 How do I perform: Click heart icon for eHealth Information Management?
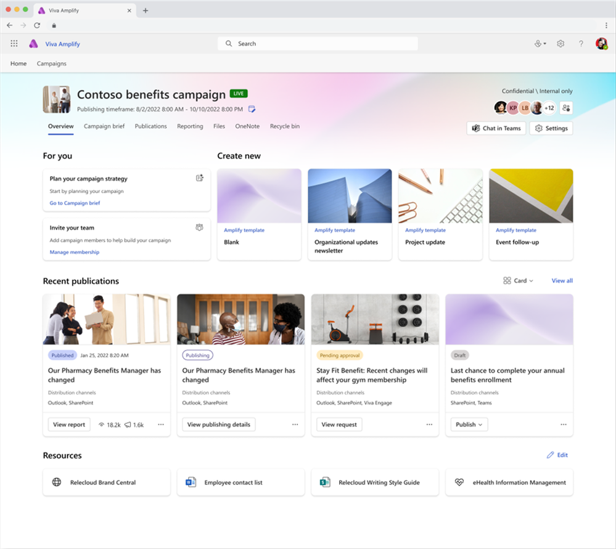459,482
